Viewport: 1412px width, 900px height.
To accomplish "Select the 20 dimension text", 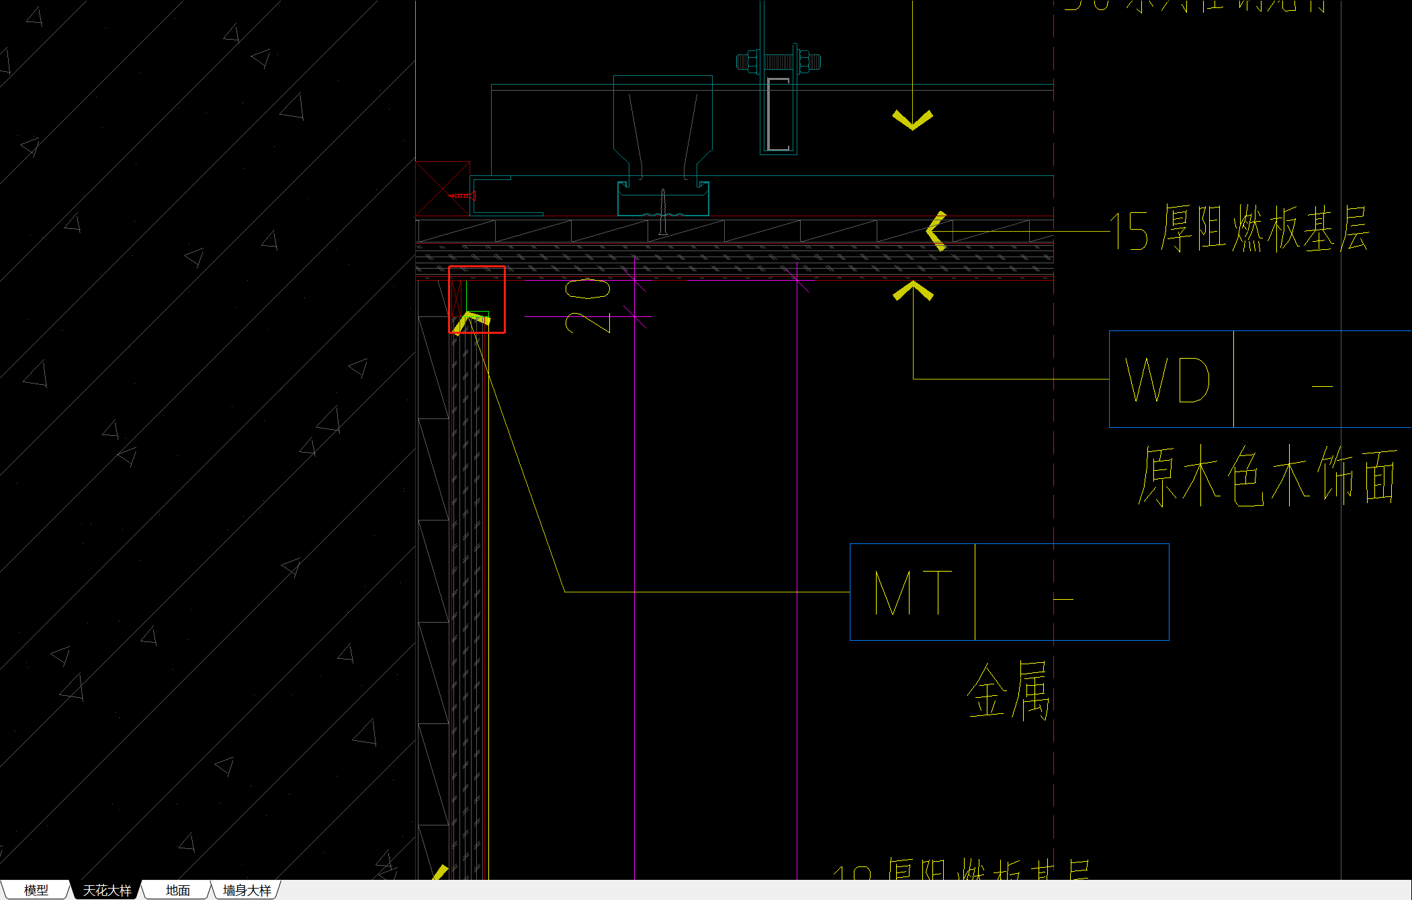I will [588, 306].
